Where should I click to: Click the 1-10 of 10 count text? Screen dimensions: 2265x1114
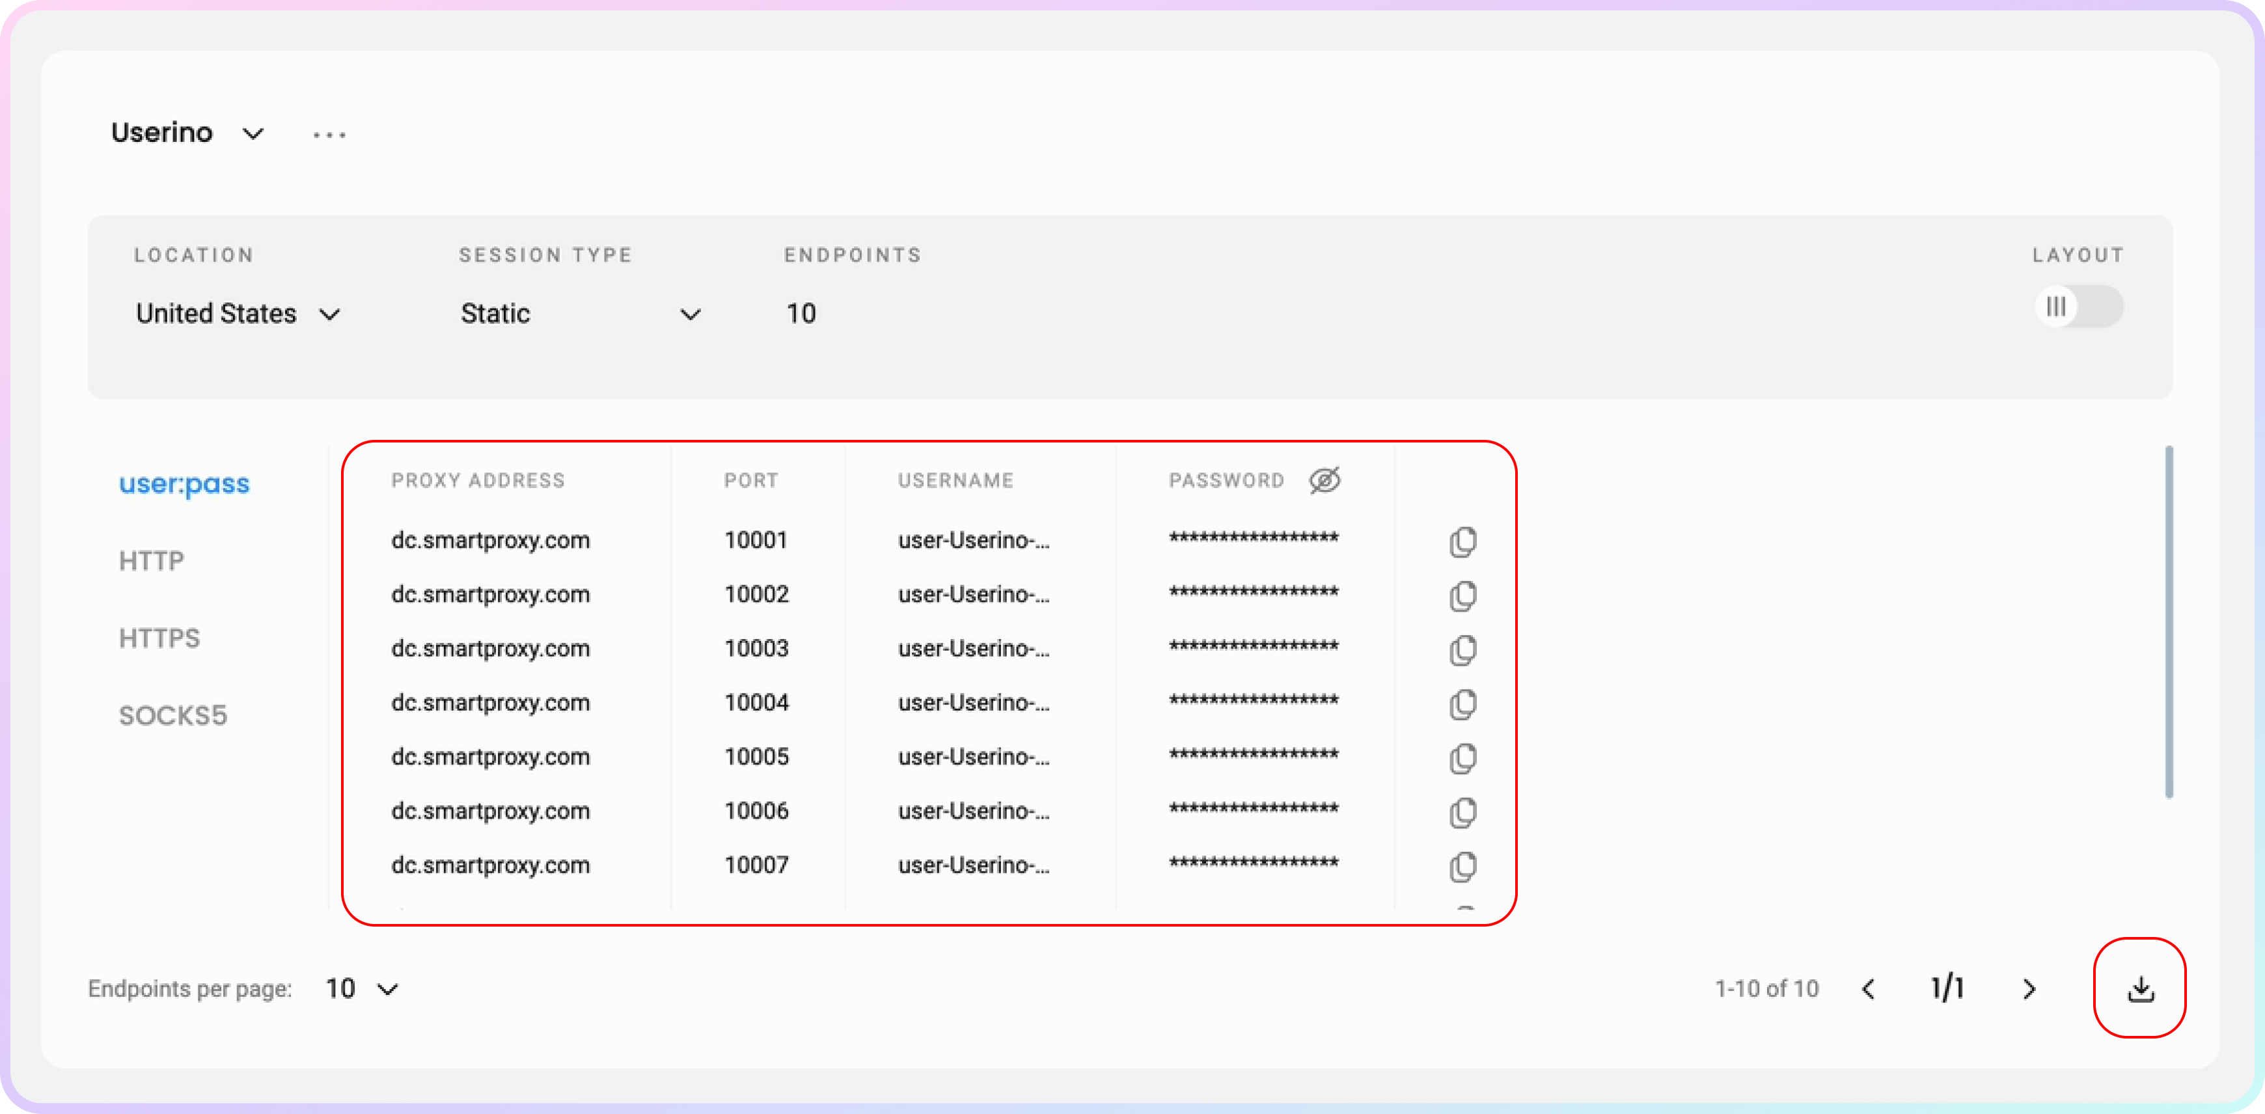1766,989
